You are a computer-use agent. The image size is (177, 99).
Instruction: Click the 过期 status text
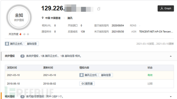(x=150, y=84)
